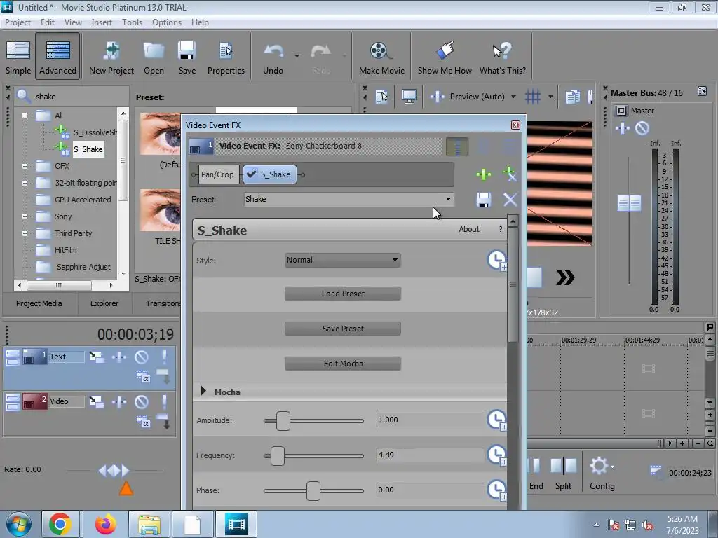The height and width of the screenshot is (538, 718).
Task: Click the New Project icon
Action: [x=111, y=51]
